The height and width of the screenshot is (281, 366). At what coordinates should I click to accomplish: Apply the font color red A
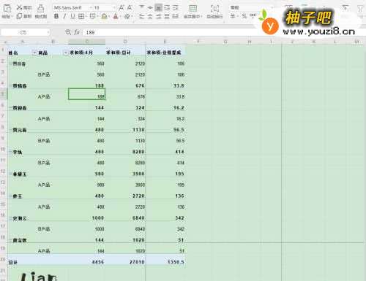[116, 16]
